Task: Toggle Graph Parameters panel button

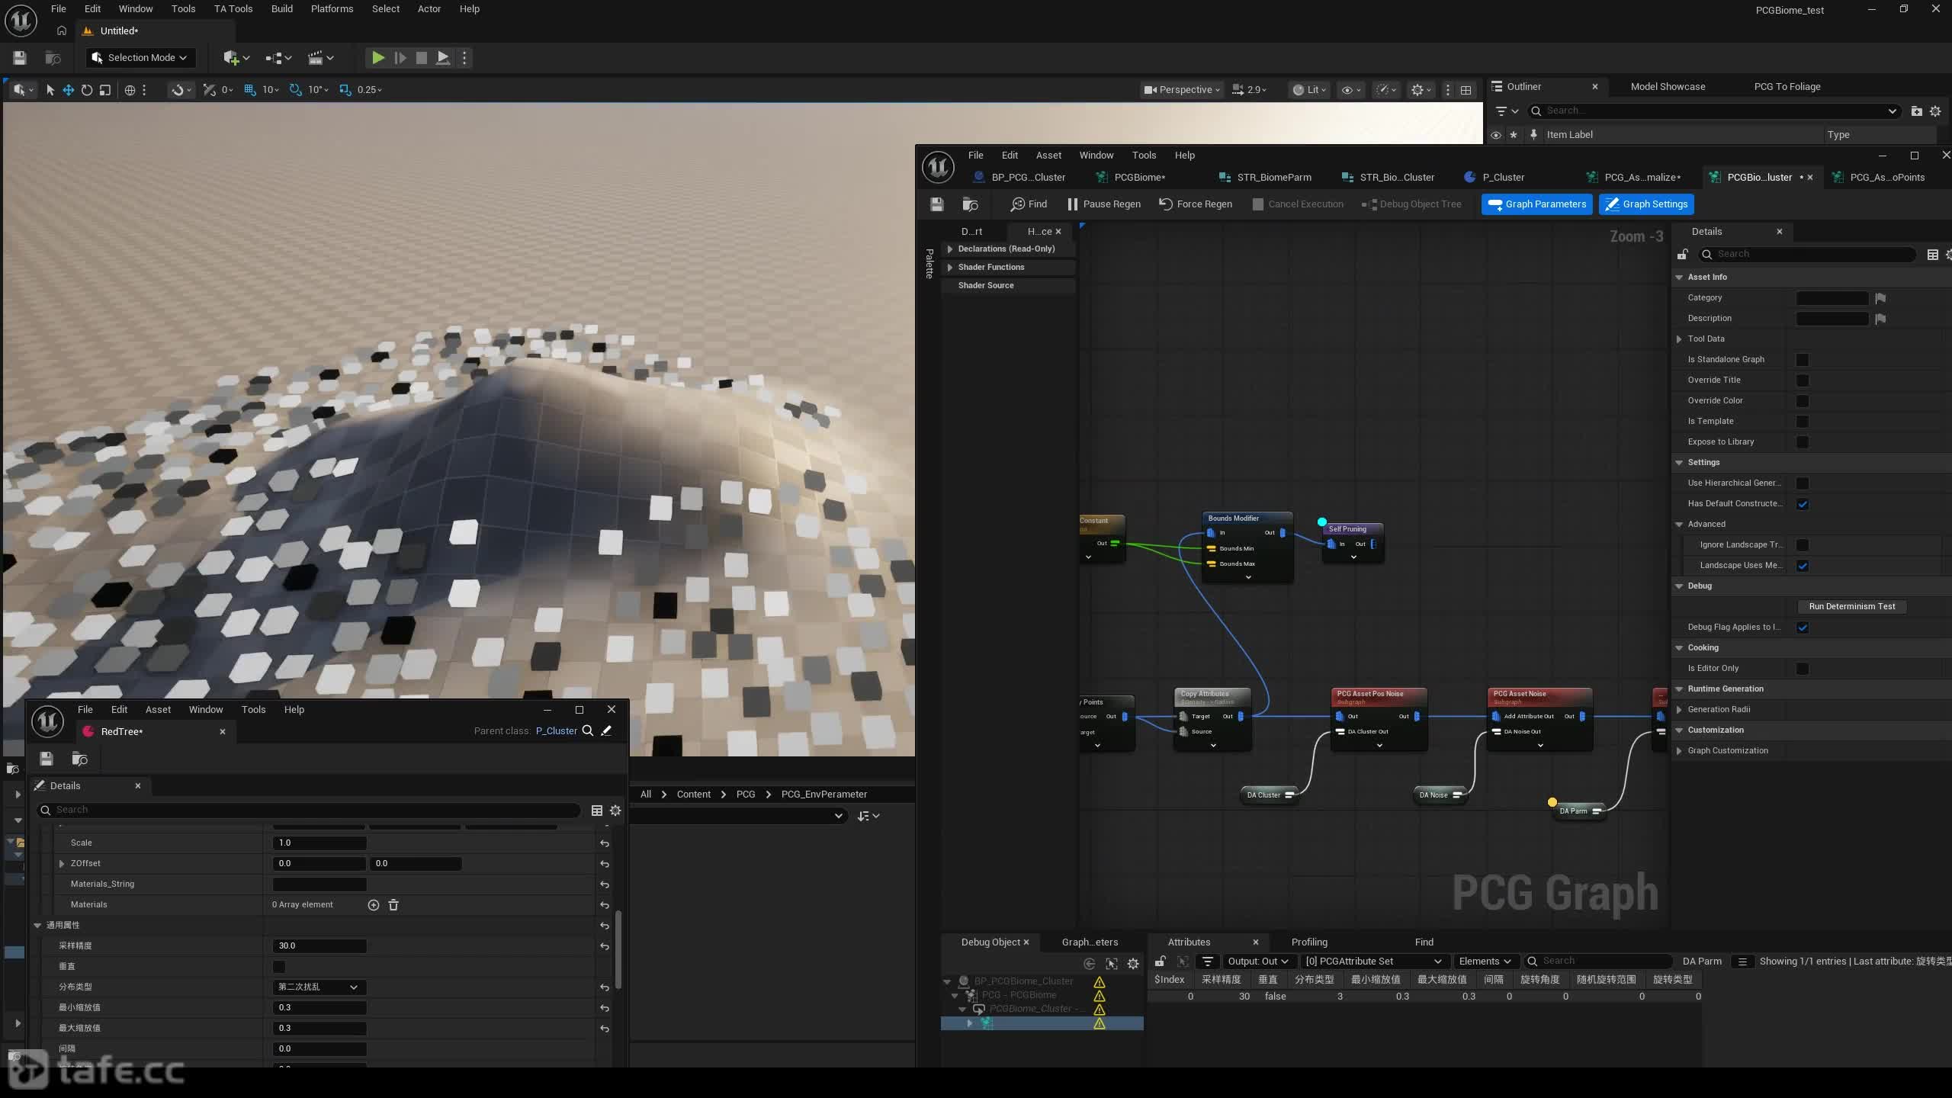Action: coord(1536,204)
